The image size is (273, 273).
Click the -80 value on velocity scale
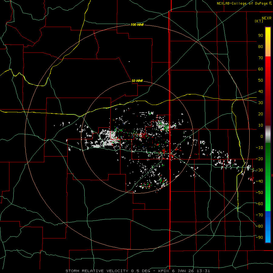259,226
